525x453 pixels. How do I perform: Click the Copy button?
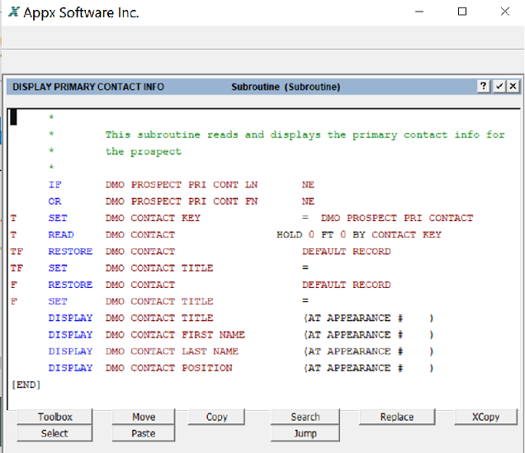tap(216, 417)
